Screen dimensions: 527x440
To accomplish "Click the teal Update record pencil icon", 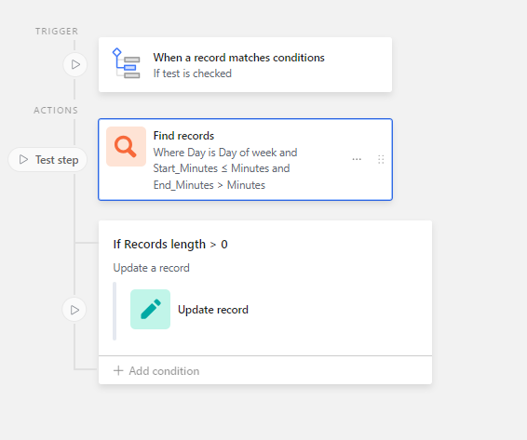I will (x=150, y=310).
